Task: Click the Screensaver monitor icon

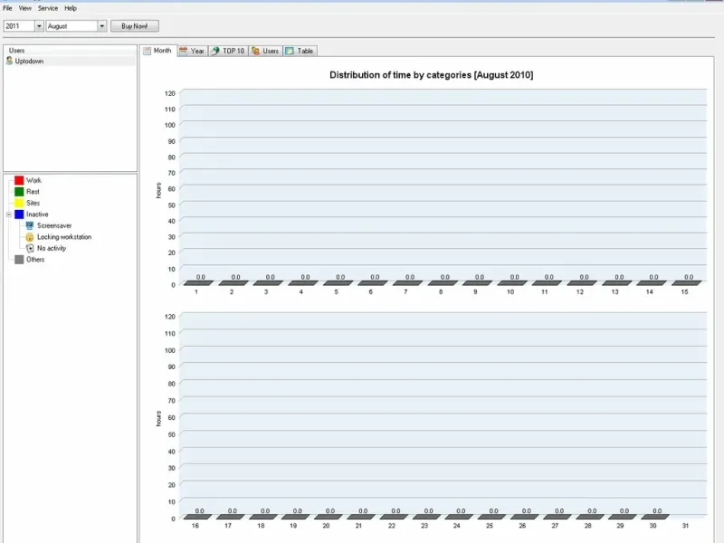Action: tap(30, 225)
